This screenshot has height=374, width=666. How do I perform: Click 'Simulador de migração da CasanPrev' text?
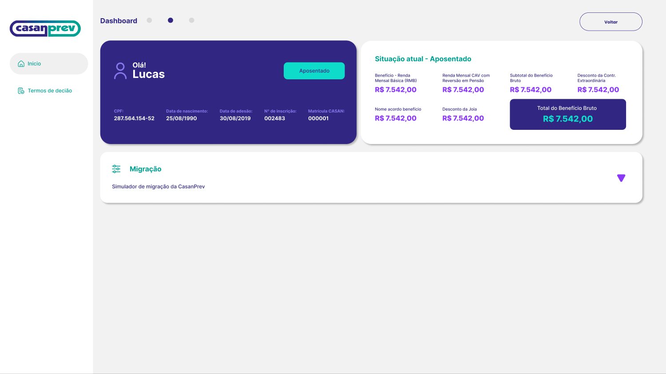159,187
